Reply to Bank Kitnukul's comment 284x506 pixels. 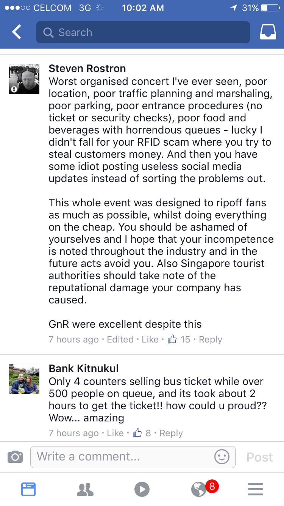(171, 433)
